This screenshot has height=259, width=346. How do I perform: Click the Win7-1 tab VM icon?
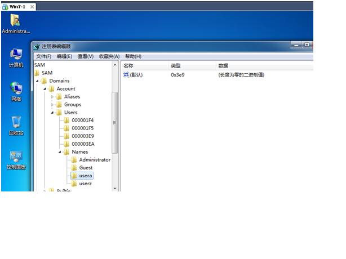5,7
